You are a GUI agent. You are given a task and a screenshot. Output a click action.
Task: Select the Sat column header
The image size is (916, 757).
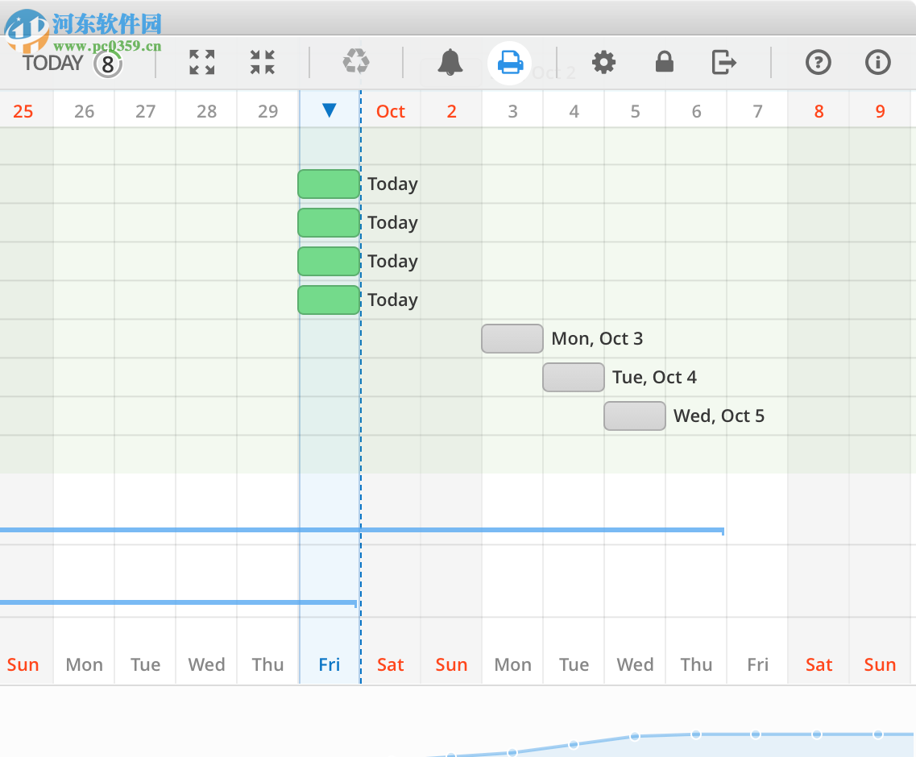pyautogui.click(x=390, y=664)
